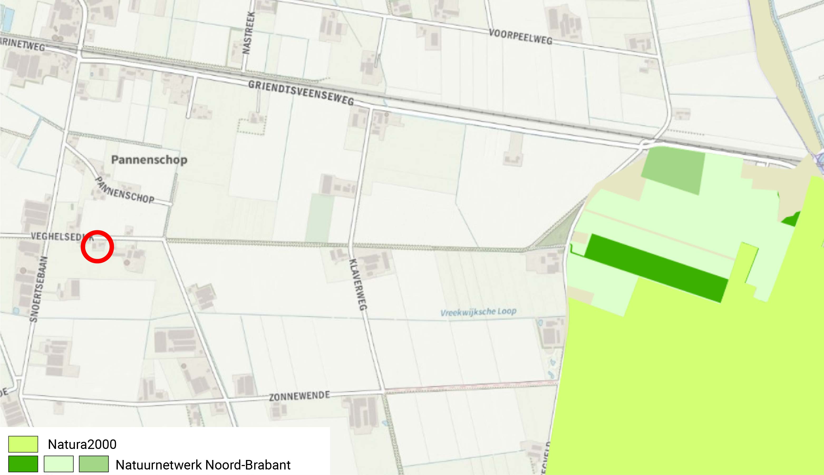Image resolution: width=824 pixels, height=475 pixels.
Task: Click the Natuurnetwerk Noord-Brabant legend label
Action: tap(203, 465)
